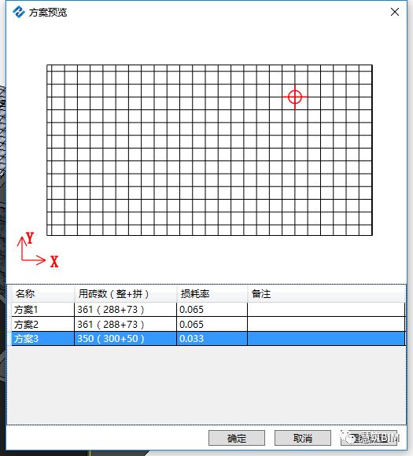Click the red XY axis indicator
This screenshot has height=456, width=413.
click(x=38, y=250)
